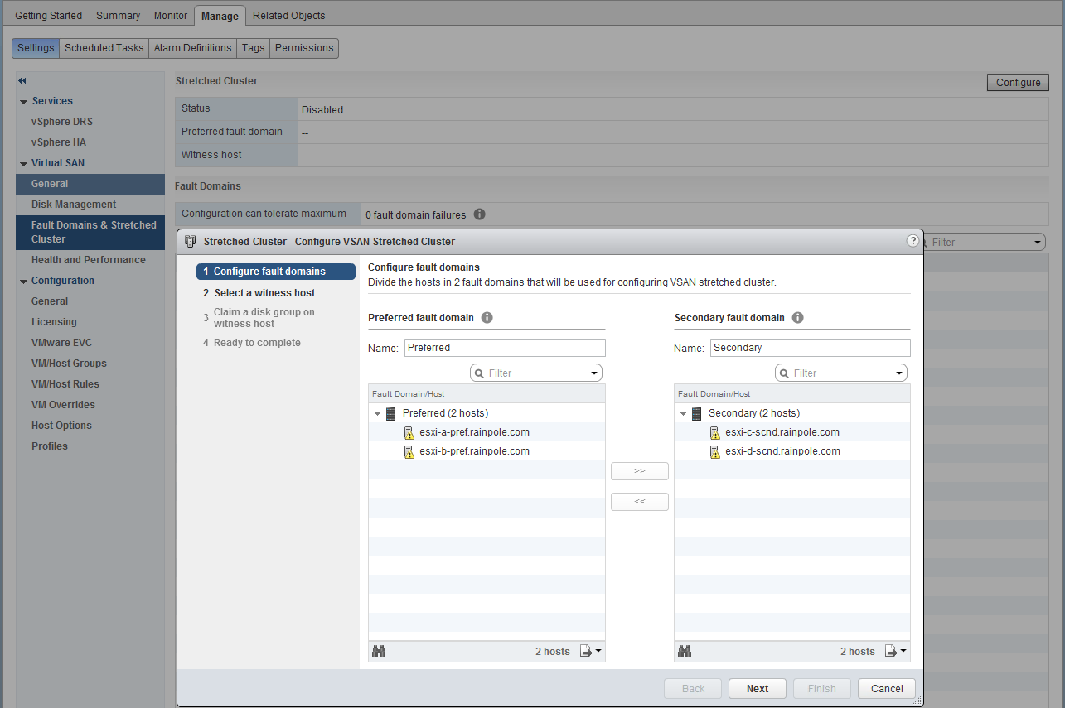Click the find binoculars icon under Secondary list
Image resolution: width=1065 pixels, height=708 pixels.
point(684,652)
